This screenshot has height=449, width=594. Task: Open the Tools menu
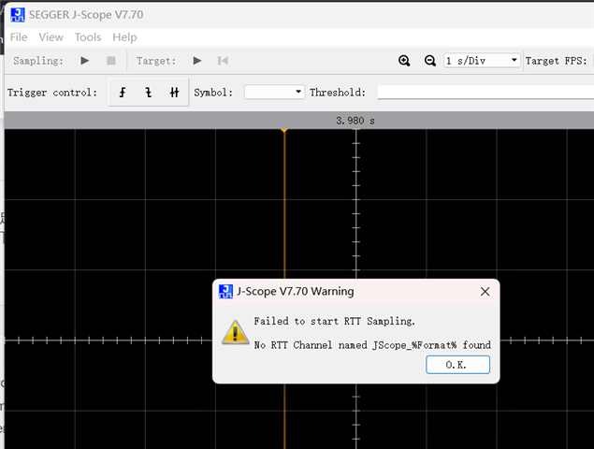click(x=88, y=37)
